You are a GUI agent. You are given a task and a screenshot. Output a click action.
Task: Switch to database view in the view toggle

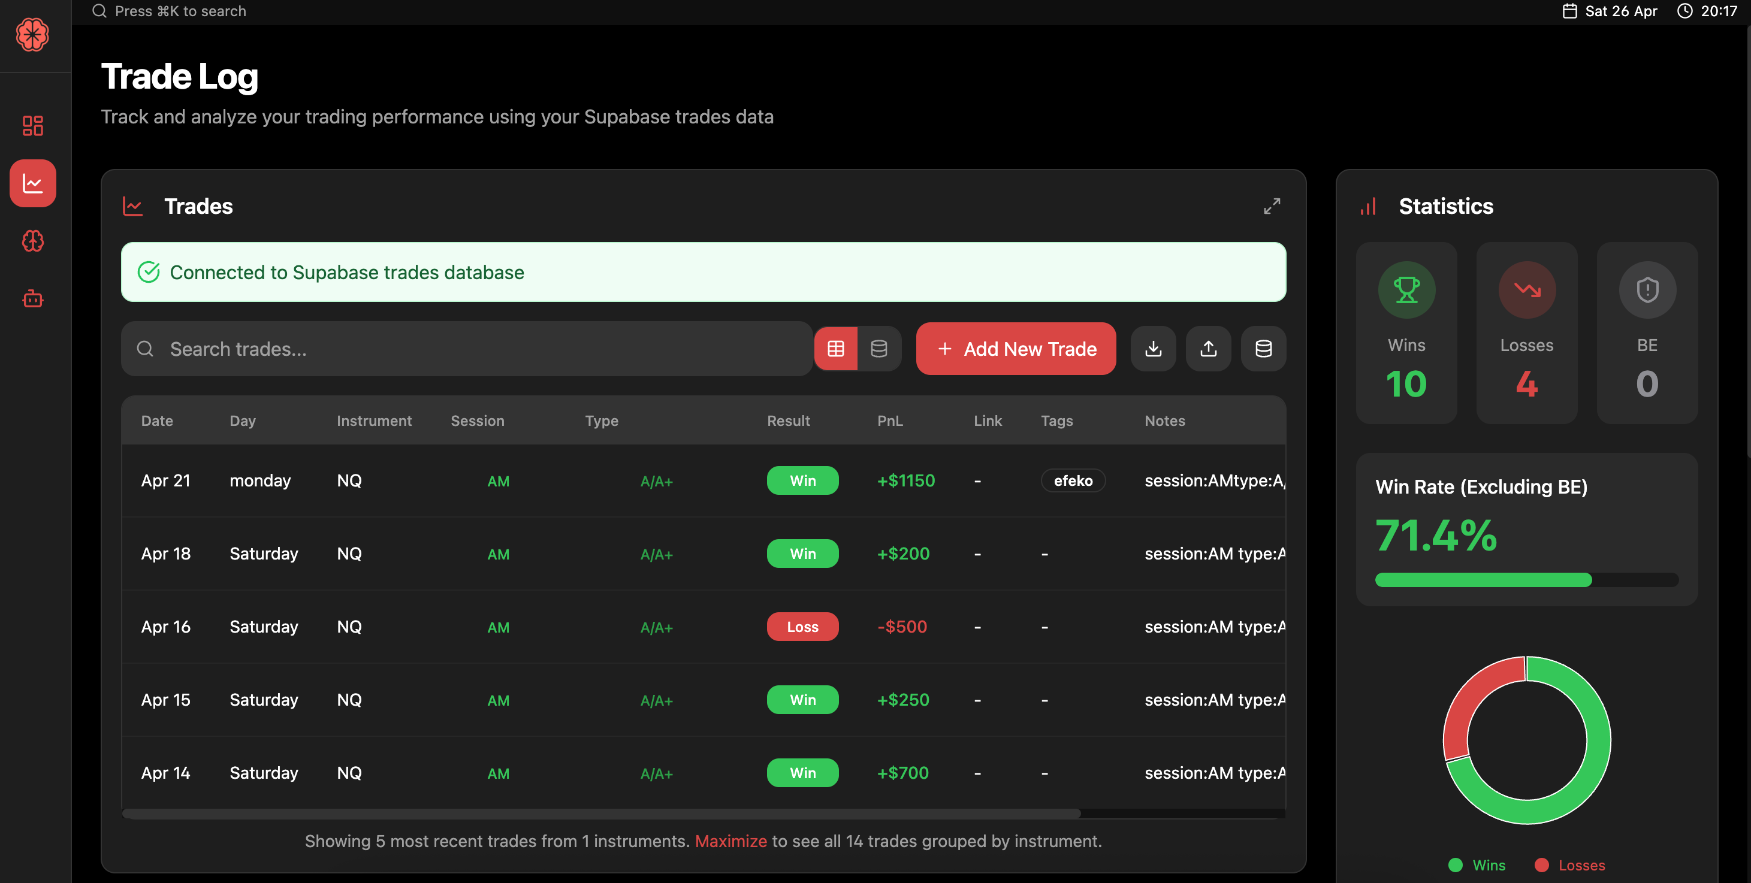(x=879, y=349)
